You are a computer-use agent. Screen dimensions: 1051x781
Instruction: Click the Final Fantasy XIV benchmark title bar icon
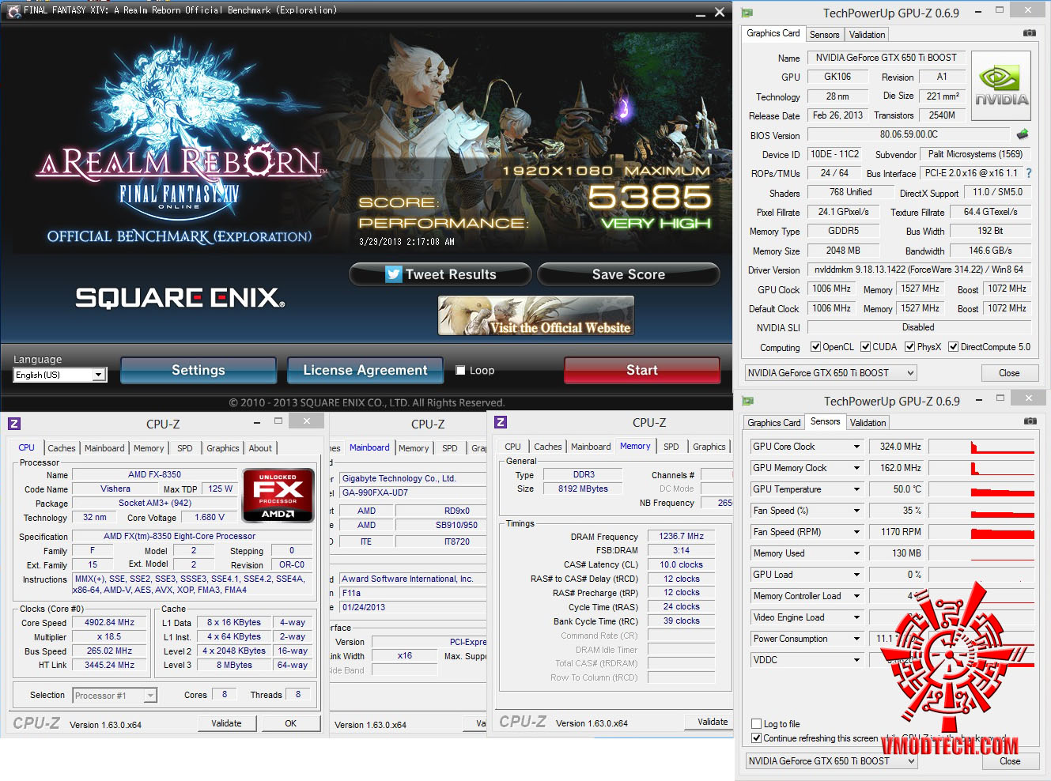(13, 10)
